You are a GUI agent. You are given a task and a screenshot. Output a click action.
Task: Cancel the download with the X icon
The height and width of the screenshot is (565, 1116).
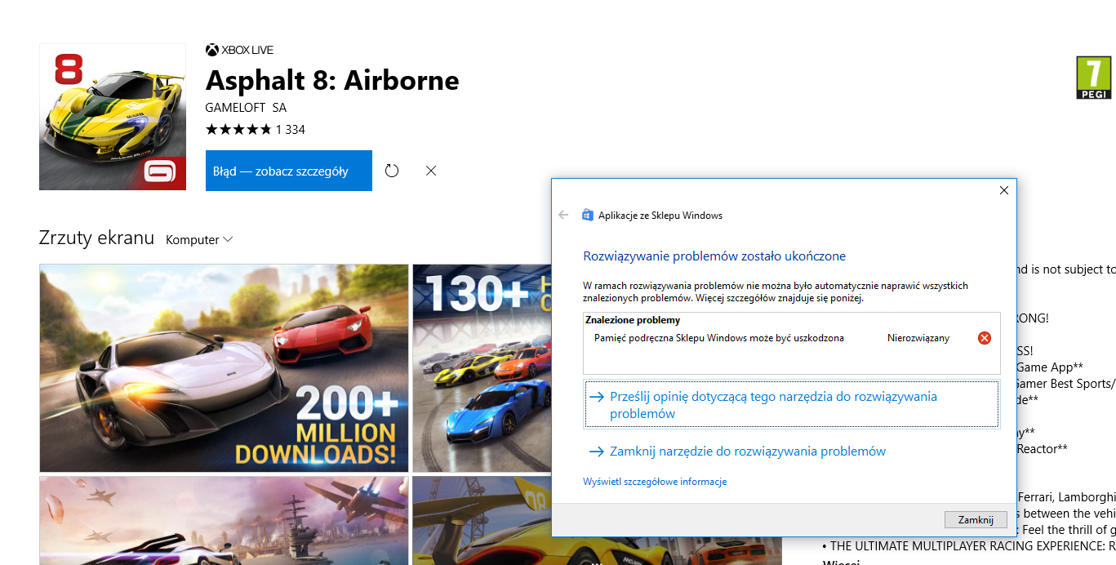[431, 171]
